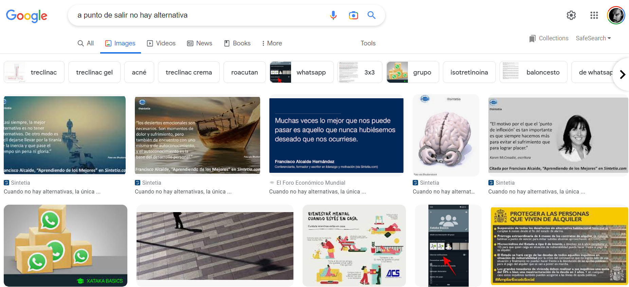Image resolution: width=629 pixels, height=287 pixels.
Task: Open the brain in handcuffs image
Action: 445,136
